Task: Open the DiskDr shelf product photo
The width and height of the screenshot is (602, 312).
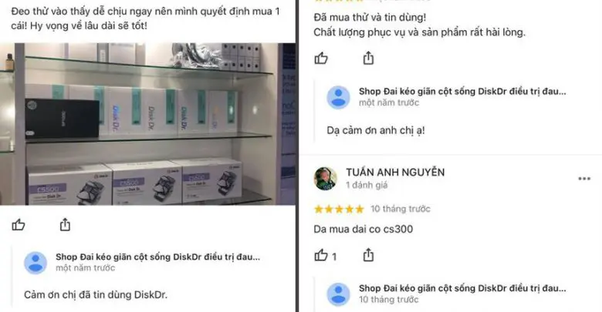Action: (x=148, y=124)
